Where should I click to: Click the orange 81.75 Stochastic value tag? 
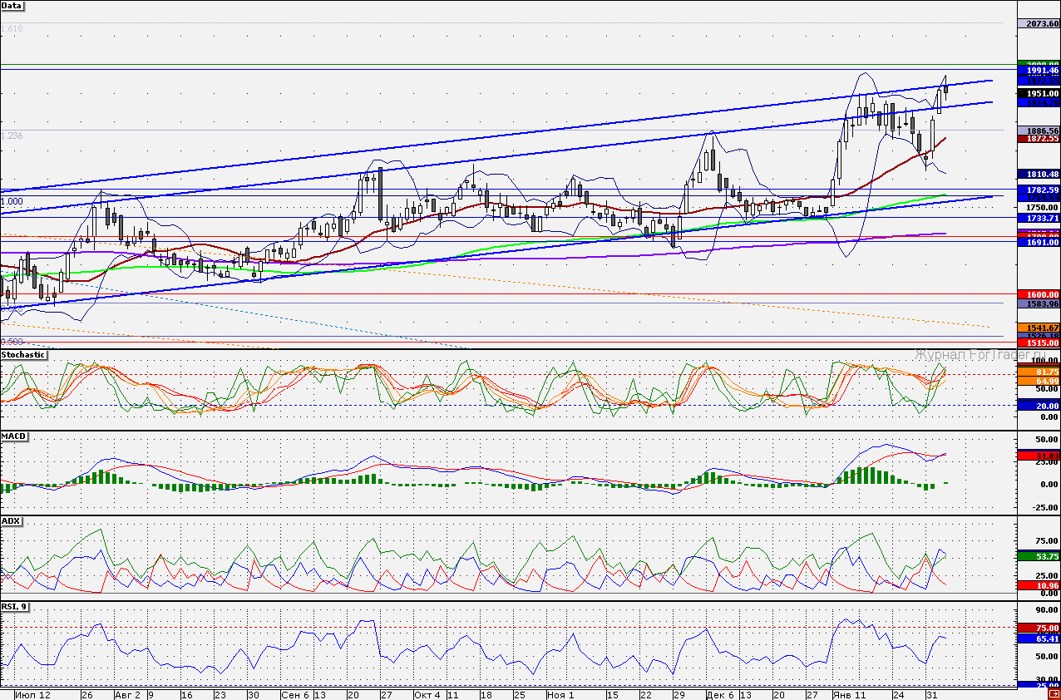click(x=1039, y=371)
